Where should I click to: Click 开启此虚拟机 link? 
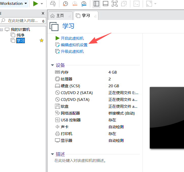[x=72, y=38]
